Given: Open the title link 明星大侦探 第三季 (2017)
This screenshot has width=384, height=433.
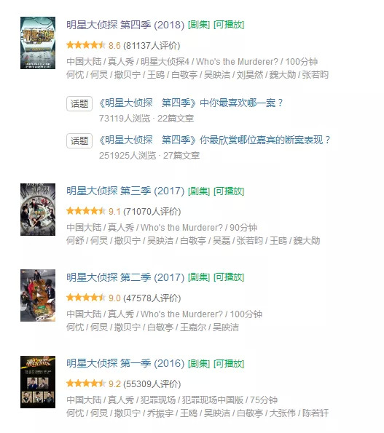Looking at the screenshot, I should pyautogui.click(x=125, y=191).
